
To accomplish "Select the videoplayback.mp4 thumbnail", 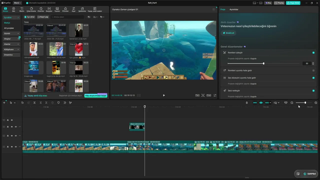I will click(33, 49).
